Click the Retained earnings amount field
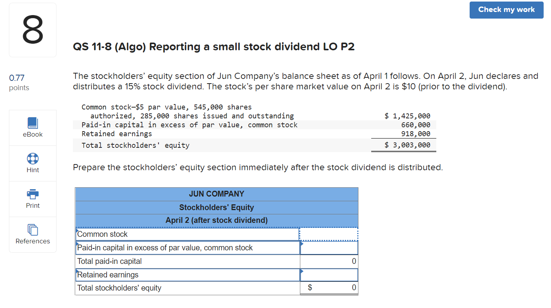This screenshot has height=308, width=551. point(329,275)
